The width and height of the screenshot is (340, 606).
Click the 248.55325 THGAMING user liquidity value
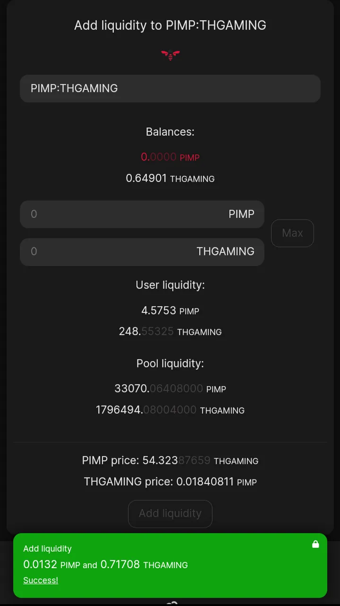170,332
